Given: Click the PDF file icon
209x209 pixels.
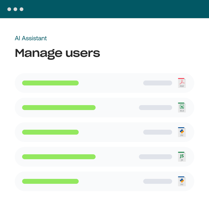Looking at the screenshot, I should (x=182, y=83).
